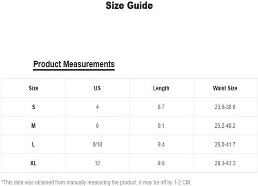Click US size 4 cell
This screenshot has height=186, width=258.
98,107
